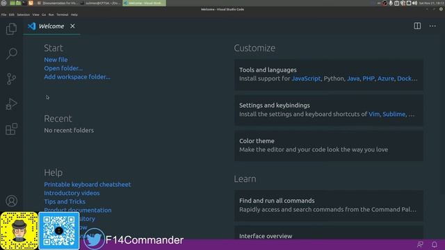Open the Accounts menu icon
The width and height of the screenshot is (445, 250).
coord(11,201)
